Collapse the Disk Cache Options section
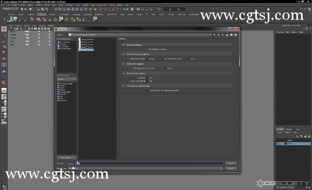The image size is (312, 190). coord(124,64)
